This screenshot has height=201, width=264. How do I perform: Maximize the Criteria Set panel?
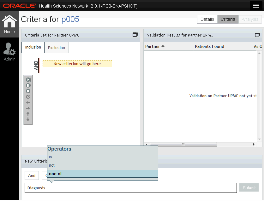click(x=135, y=35)
